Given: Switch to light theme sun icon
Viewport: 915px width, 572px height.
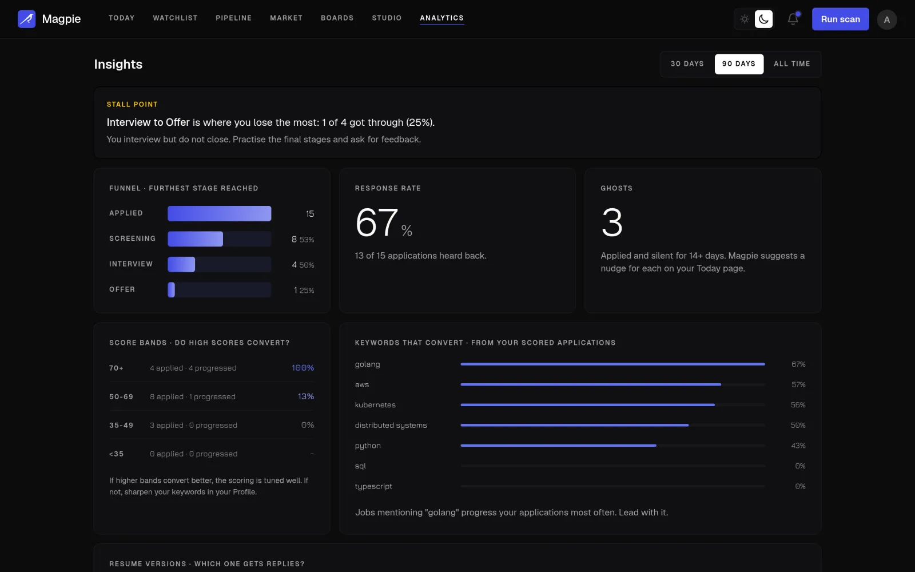Looking at the screenshot, I should coord(745,19).
